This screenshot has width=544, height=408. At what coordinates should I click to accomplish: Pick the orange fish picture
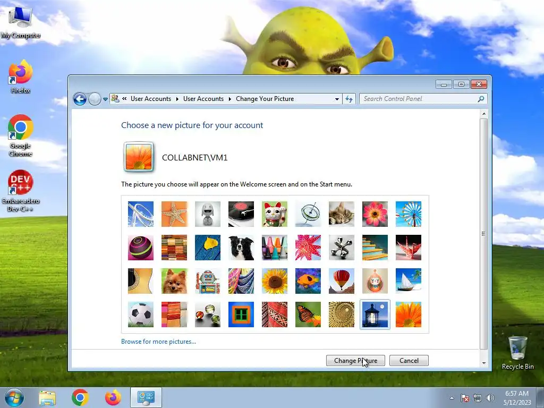[x=308, y=281]
